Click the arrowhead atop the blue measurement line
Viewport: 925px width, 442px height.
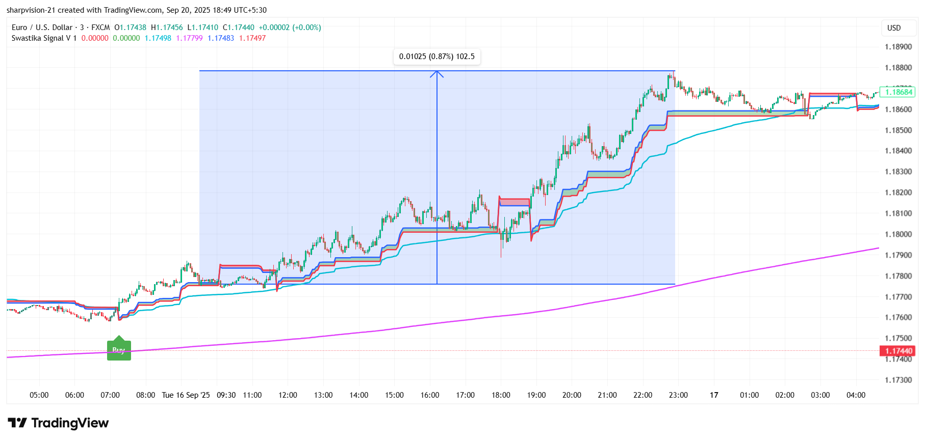tap(437, 74)
